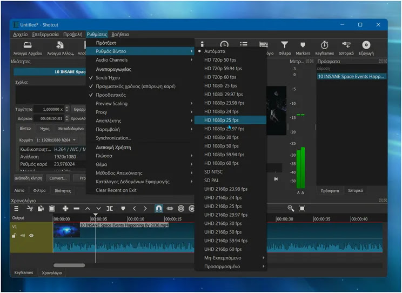Click Zoom Timeline to Fit icon
The width and height of the screenshot is (402, 293).
(x=302, y=209)
